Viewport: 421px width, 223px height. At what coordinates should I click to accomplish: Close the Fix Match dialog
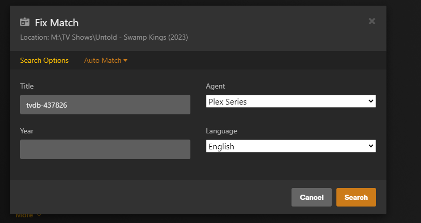coord(371,21)
